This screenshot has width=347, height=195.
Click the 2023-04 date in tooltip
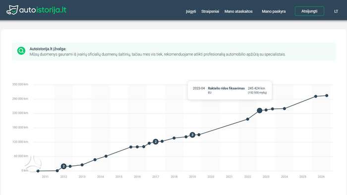[x=199, y=88]
